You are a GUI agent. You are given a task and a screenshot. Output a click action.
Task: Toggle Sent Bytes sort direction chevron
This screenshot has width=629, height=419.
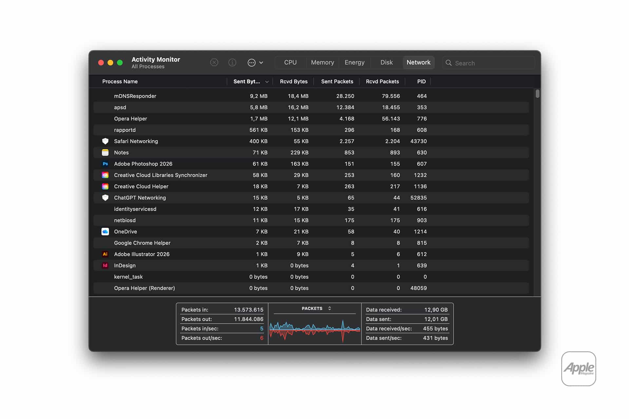(267, 82)
